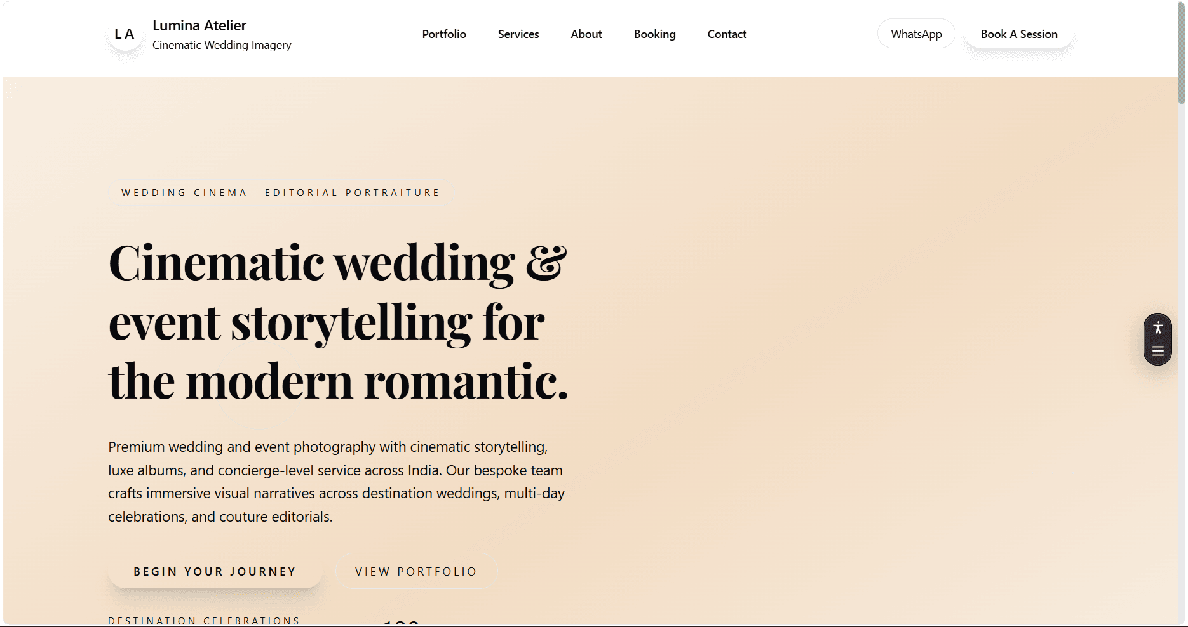Viewport: 1188px width, 627px height.
Task: Open the Booking nav link
Action: pos(655,34)
